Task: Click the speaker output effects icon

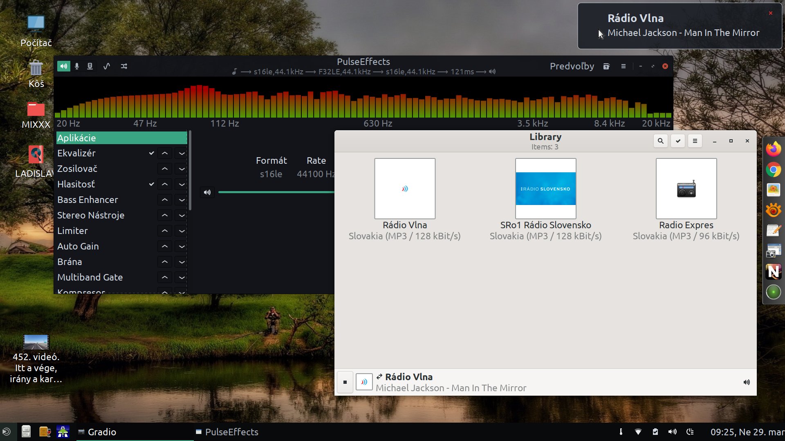Action: 64,66
